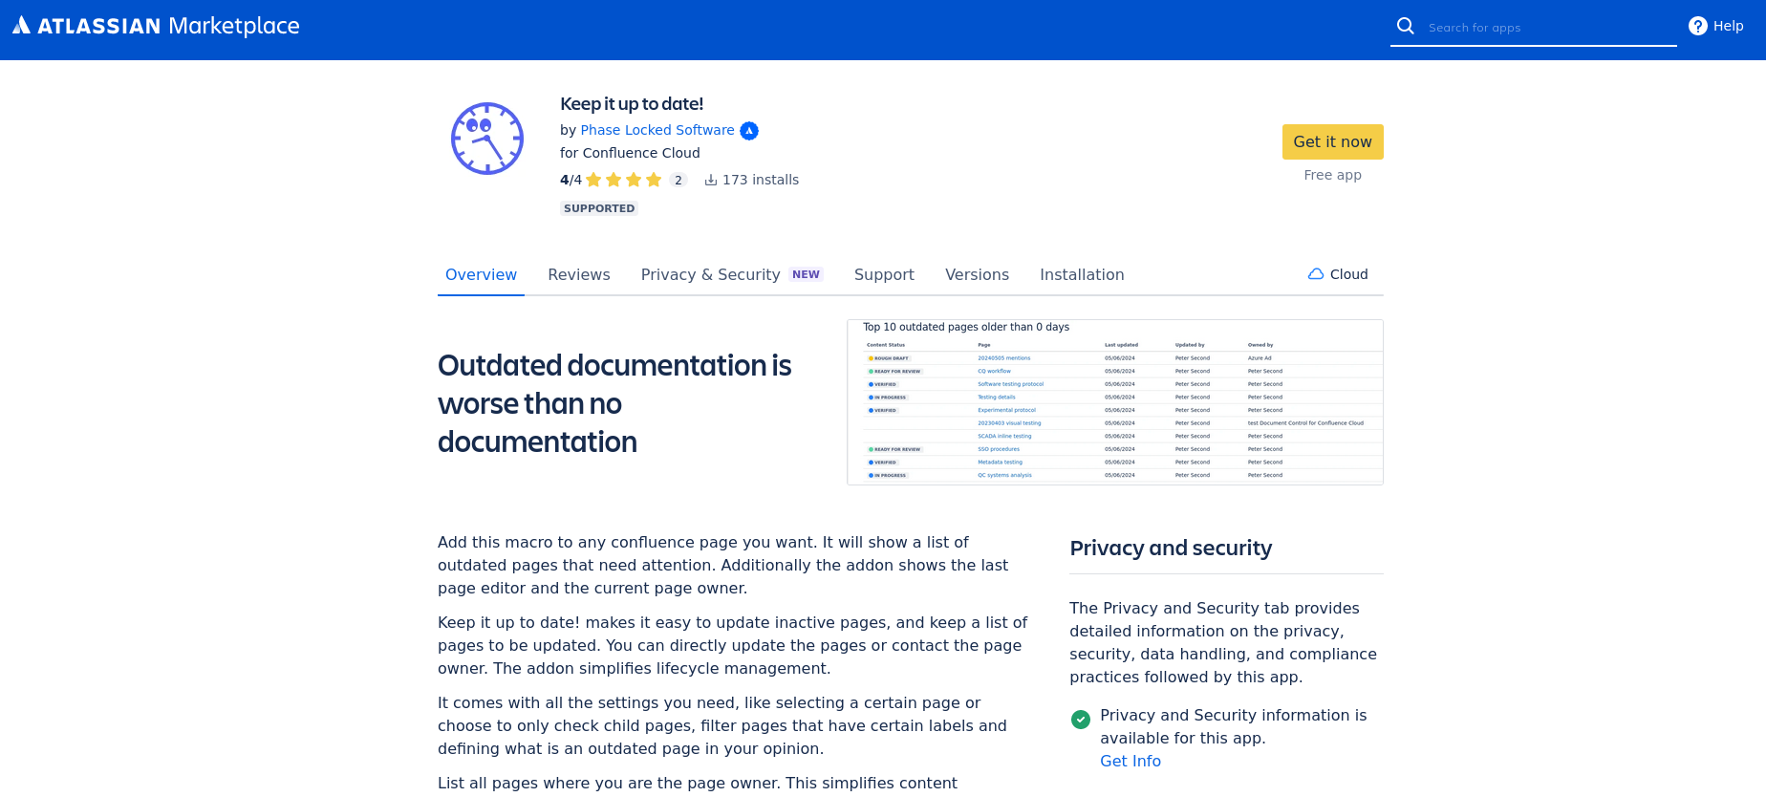The height and width of the screenshot is (797, 1766).
Task: Select the Installation tab
Action: coord(1082,274)
